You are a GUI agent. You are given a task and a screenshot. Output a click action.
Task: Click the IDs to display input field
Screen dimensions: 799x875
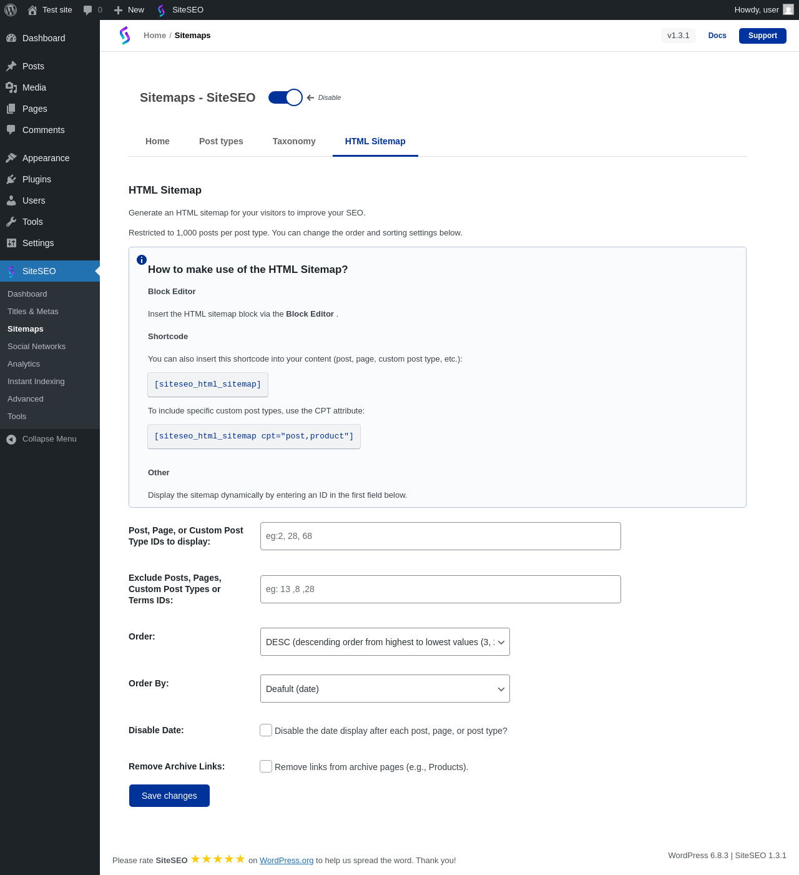pos(441,536)
